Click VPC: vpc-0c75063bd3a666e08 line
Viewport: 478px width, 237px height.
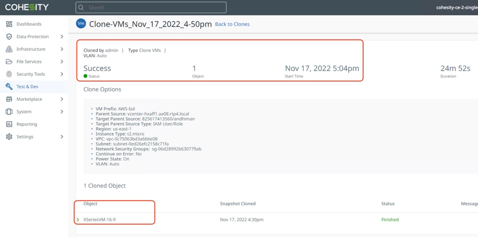pos(126,139)
